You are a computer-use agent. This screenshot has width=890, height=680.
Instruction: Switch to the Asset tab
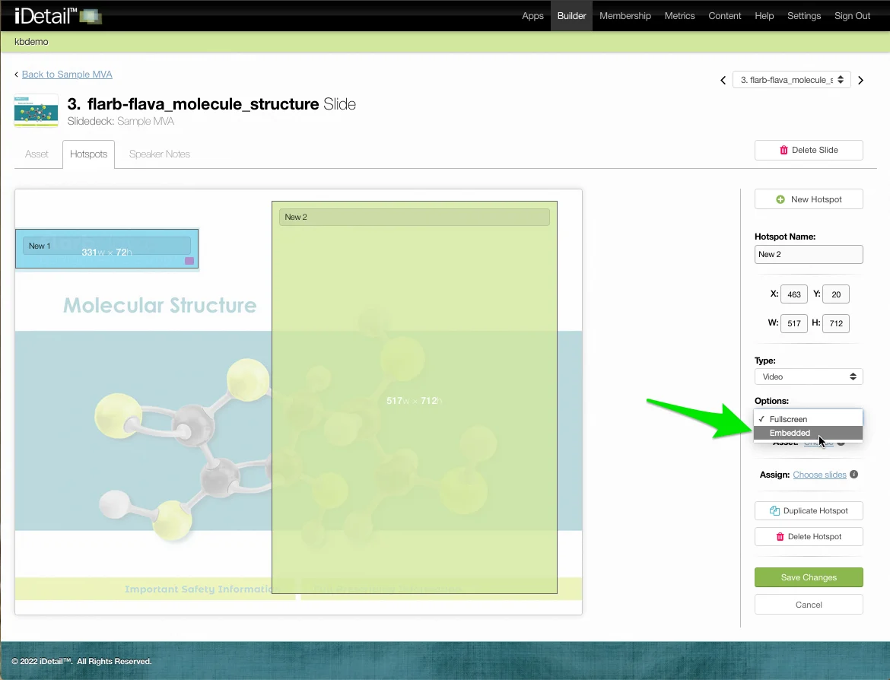pyautogui.click(x=37, y=154)
